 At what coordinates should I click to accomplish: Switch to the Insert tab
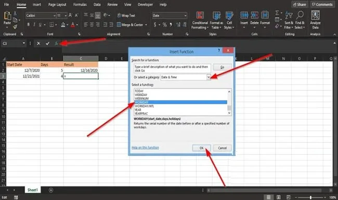tap(36, 5)
